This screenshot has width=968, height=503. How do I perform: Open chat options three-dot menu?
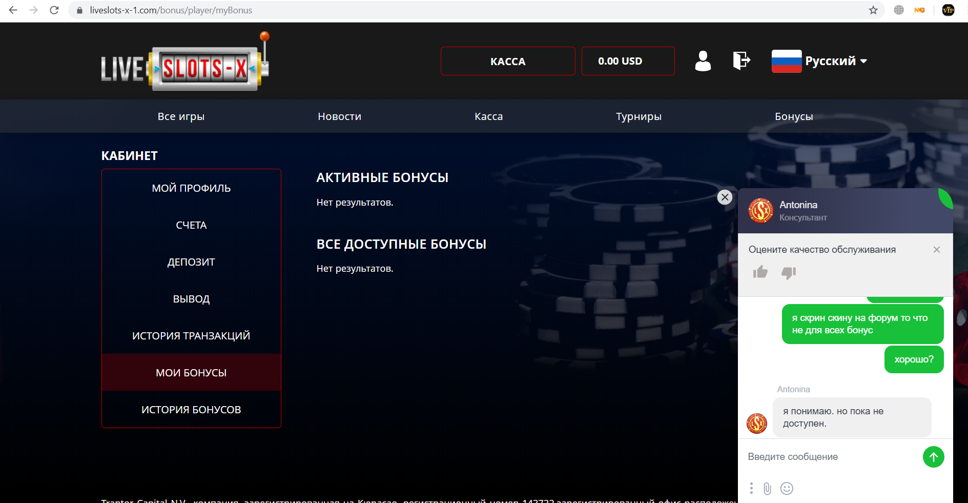click(x=751, y=489)
